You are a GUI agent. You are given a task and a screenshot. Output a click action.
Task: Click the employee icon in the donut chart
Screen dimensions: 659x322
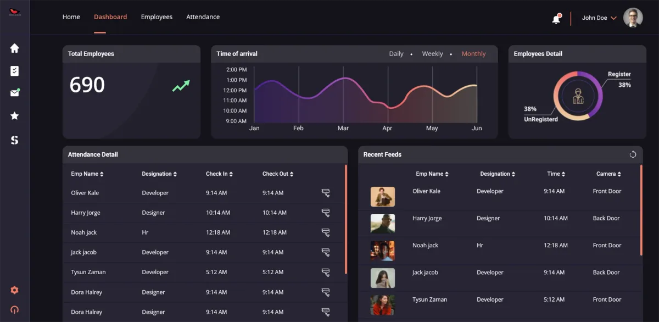click(578, 96)
